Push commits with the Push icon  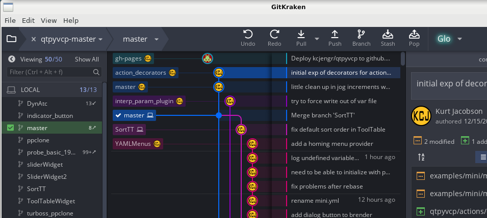click(x=335, y=34)
